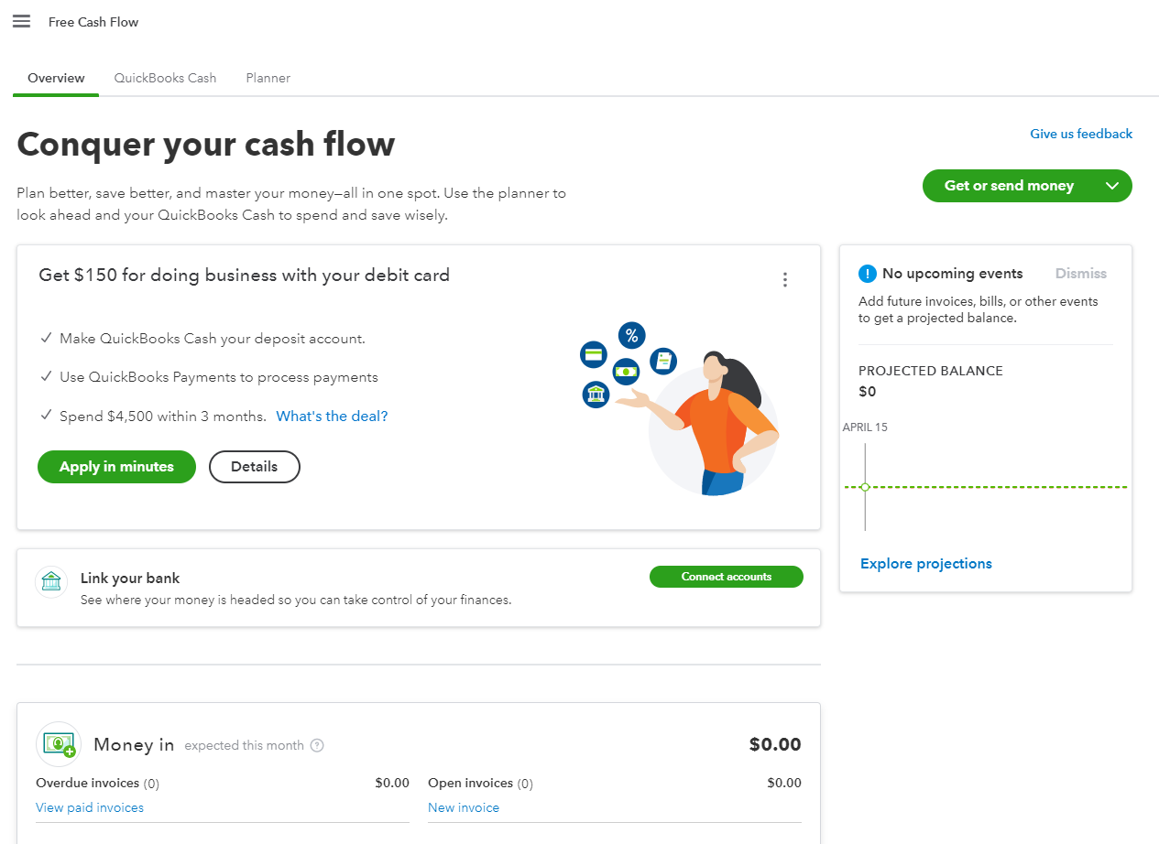
Task: Follow the Give us feedback link
Action: tap(1081, 134)
